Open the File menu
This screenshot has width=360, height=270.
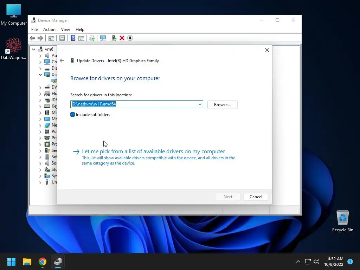pos(34,30)
